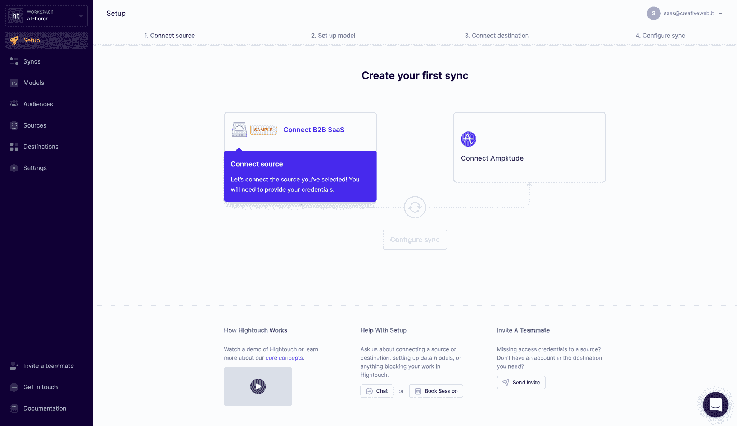Click Get in touch in the sidebar
This screenshot has width=737, height=426.
click(46, 387)
